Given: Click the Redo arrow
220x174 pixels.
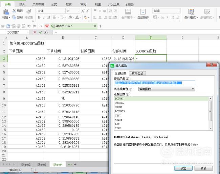Looking at the screenshot, I should tap(34, 26).
